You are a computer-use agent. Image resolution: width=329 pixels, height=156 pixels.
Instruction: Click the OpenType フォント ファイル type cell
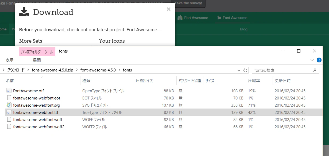coord(103,91)
